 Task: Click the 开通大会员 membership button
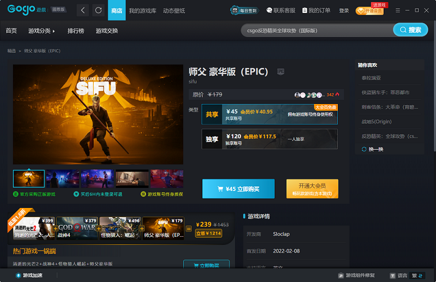[x=312, y=189]
